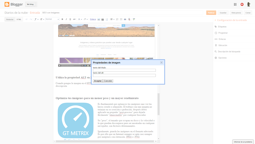255x144 pixels.
Task: Click the Blogger logo icon
Action: coord(7,4)
